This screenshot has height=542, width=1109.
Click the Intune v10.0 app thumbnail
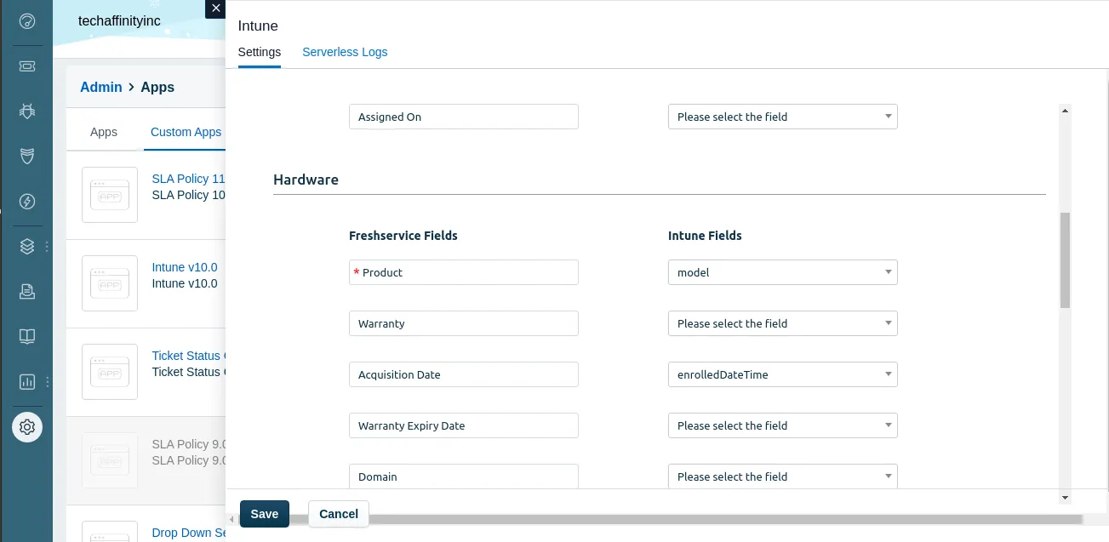[x=110, y=283]
